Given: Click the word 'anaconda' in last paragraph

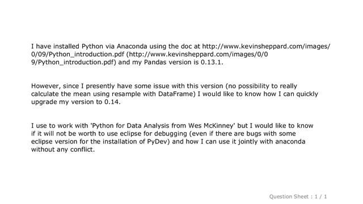Looking at the screenshot, I should click(x=290, y=142).
